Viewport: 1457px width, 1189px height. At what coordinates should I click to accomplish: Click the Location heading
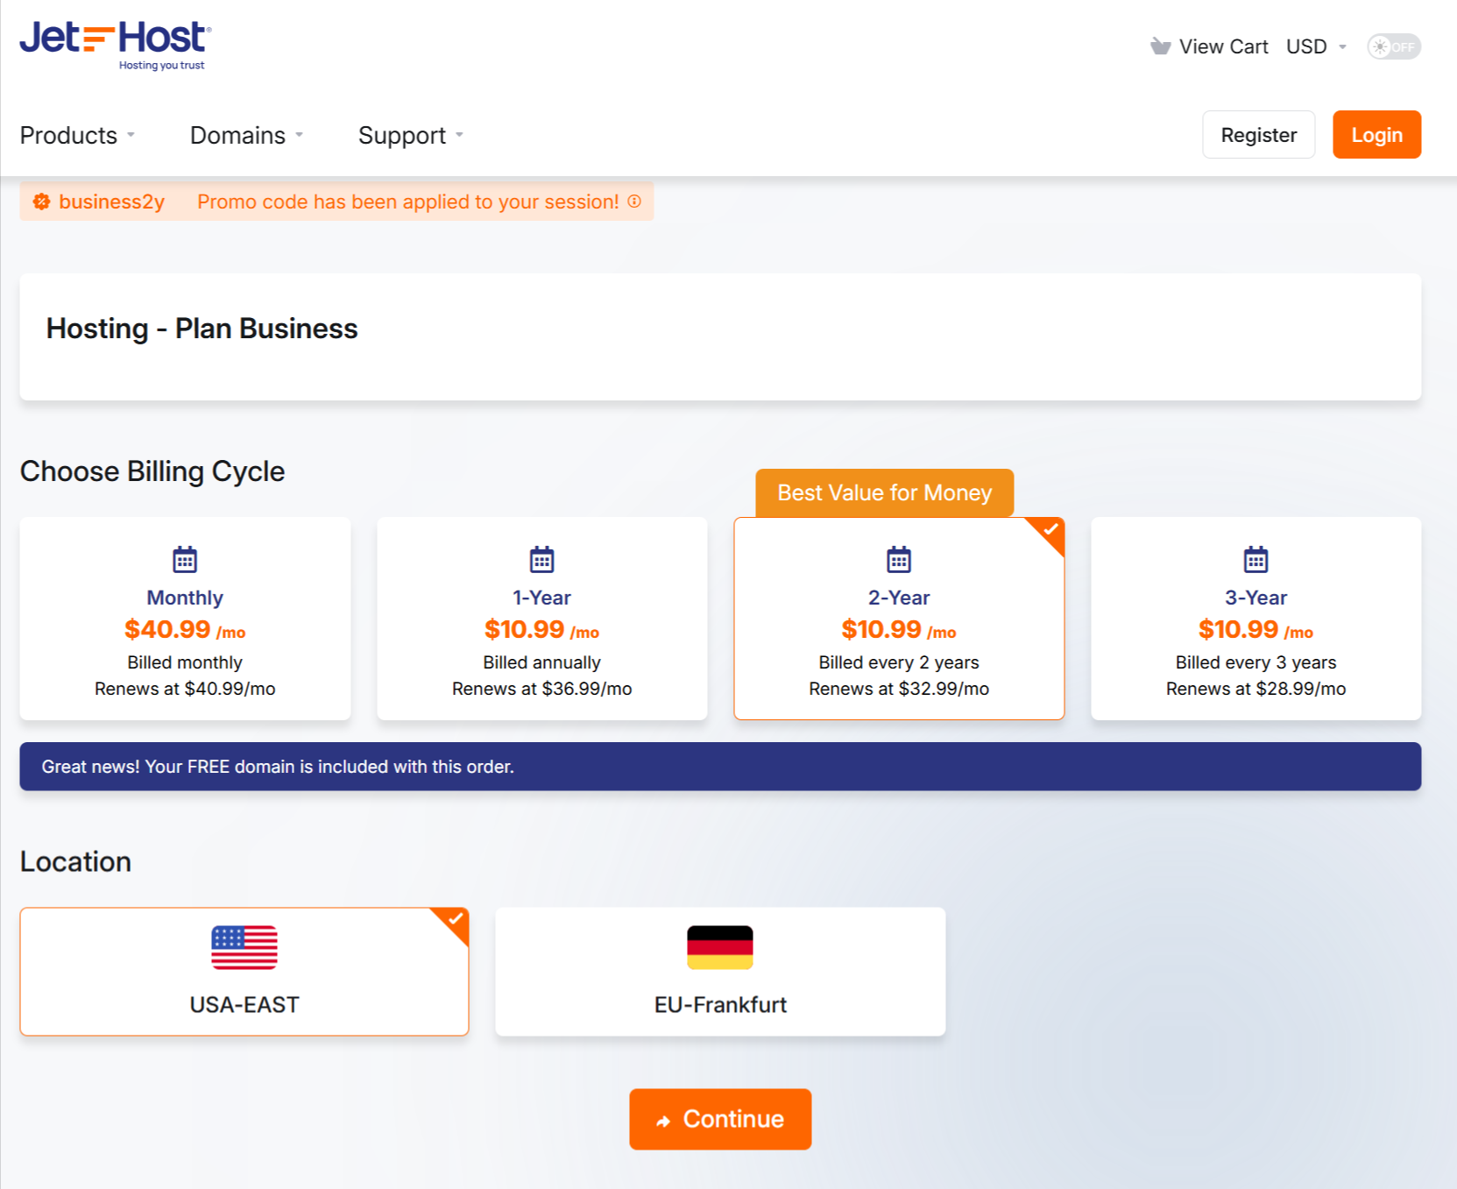(x=75, y=861)
